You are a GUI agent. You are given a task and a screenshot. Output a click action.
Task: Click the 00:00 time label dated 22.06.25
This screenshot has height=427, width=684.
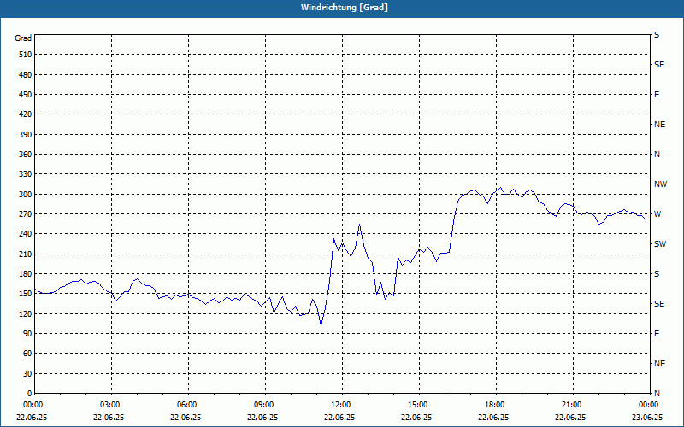click(32, 405)
